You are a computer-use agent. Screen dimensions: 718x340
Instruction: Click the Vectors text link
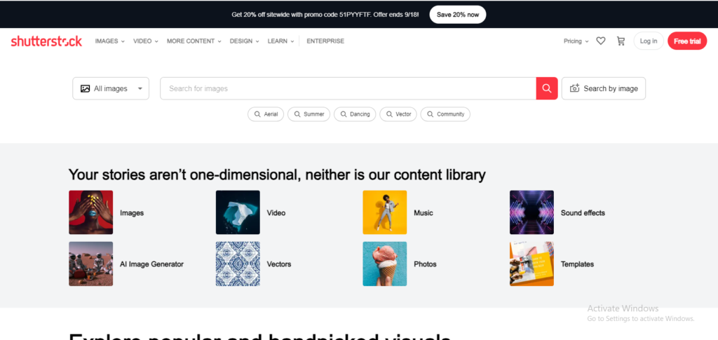(279, 264)
